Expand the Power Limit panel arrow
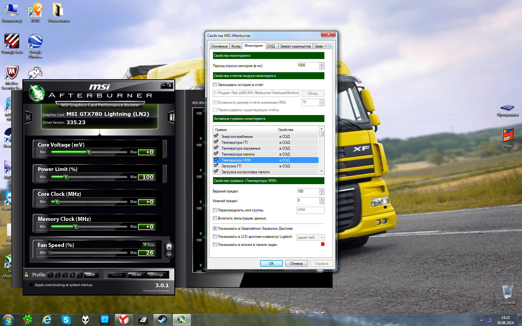The image size is (522, 326). pos(165,174)
